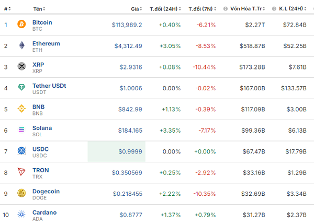
Task: Click Tether market cap $167.00B
Action: point(252,88)
